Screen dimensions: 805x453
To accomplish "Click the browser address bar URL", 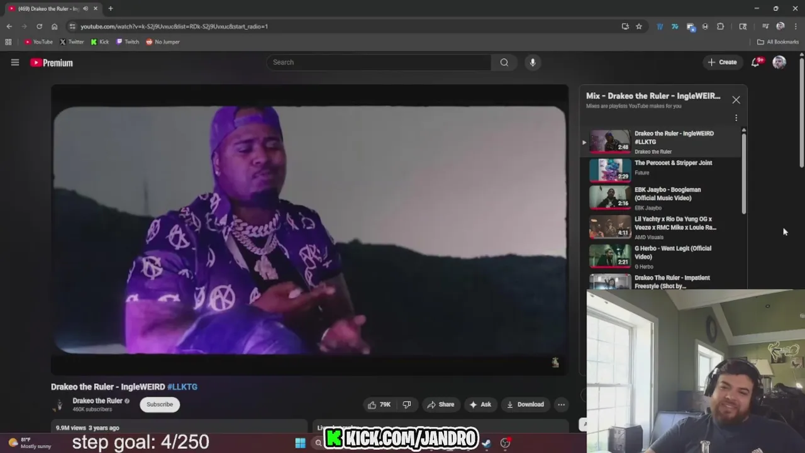I will [174, 26].
